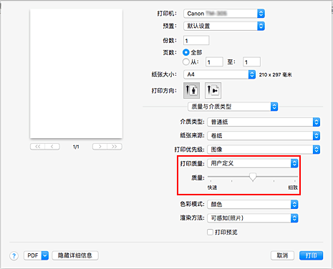
Task: Open the 纸张来源 卷纸 dropdown
Action: (x=264, y=136)
